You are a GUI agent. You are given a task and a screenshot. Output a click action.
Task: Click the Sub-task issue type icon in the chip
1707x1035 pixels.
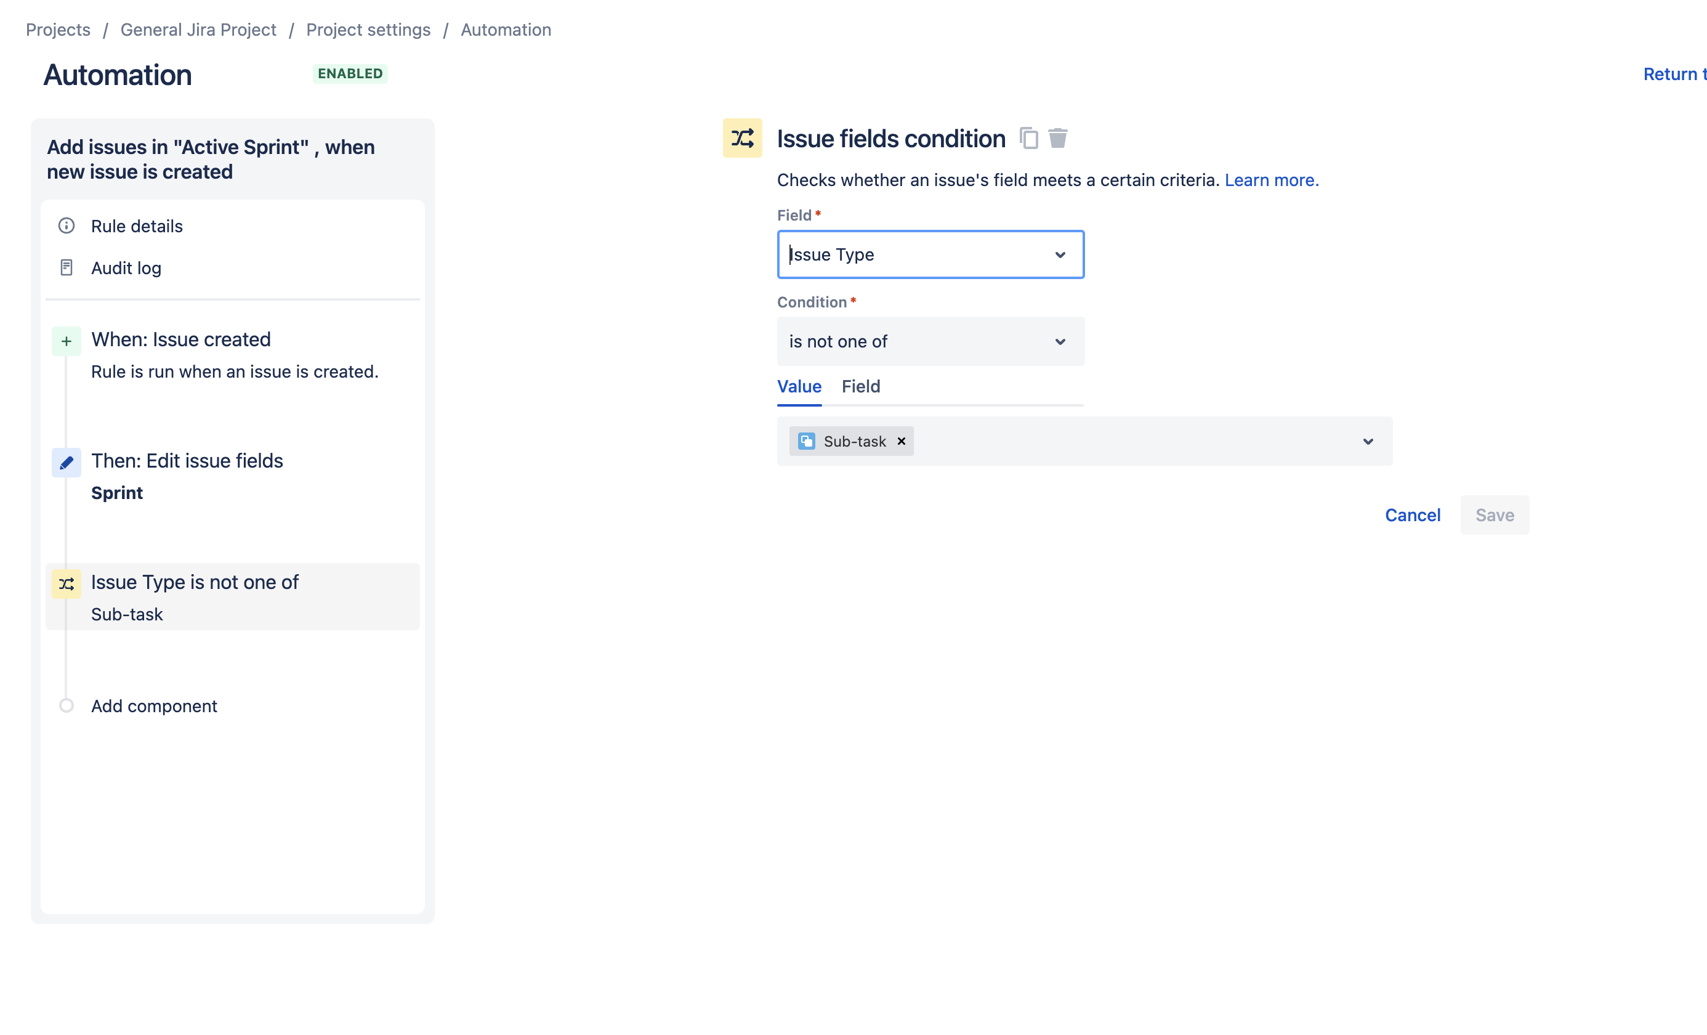[805, 441]
